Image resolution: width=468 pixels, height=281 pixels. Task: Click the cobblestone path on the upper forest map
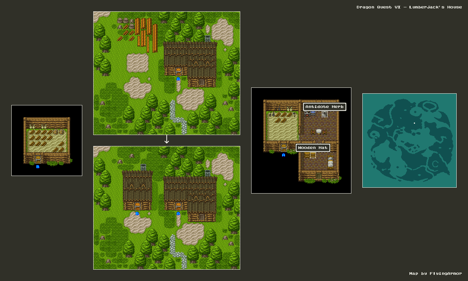pos(178,117)
